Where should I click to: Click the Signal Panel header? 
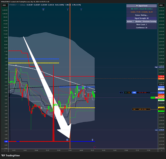[x=141, y=6]
